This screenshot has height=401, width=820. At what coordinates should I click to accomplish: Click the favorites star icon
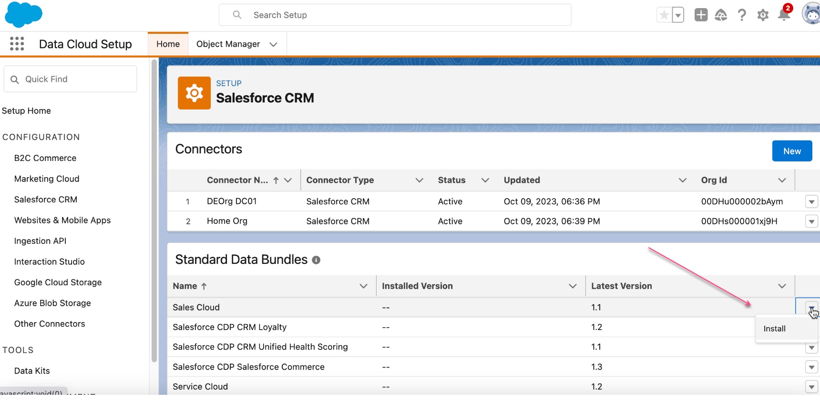[x=664, y=15]
